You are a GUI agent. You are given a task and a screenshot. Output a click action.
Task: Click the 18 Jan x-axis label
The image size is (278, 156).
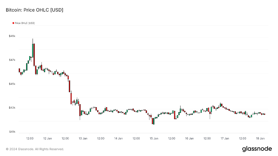click(260, 138)
